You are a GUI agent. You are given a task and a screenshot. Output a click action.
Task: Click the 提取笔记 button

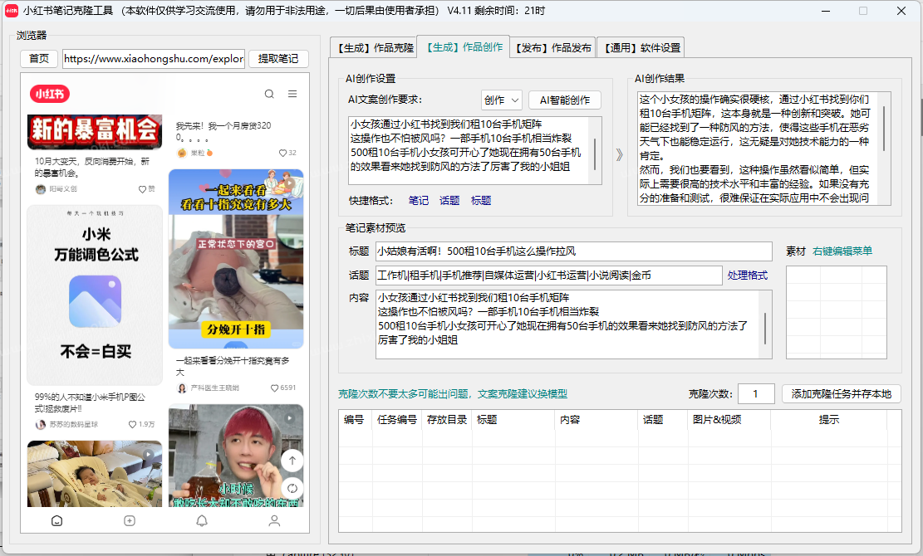278,59
